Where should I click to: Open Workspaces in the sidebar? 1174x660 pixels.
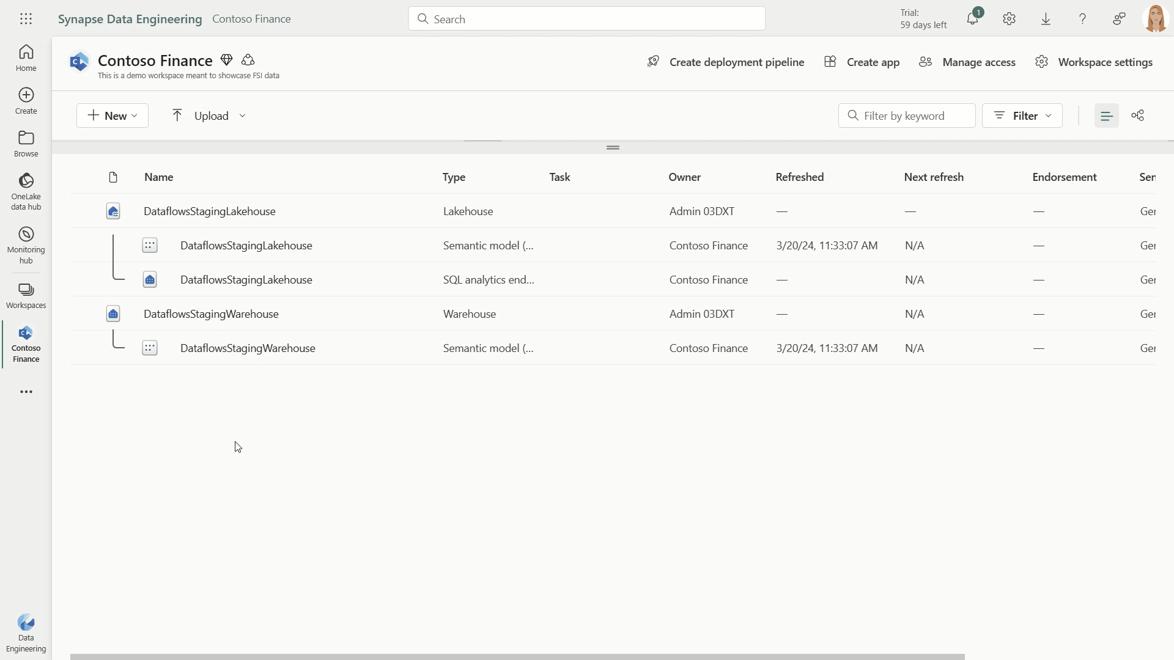26,296
